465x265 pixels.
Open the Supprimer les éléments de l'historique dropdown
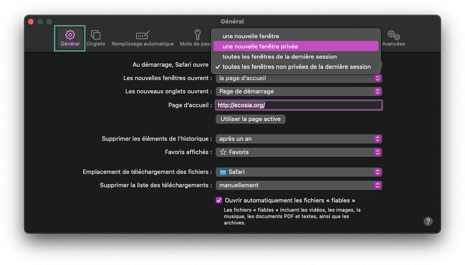[299, 139]
